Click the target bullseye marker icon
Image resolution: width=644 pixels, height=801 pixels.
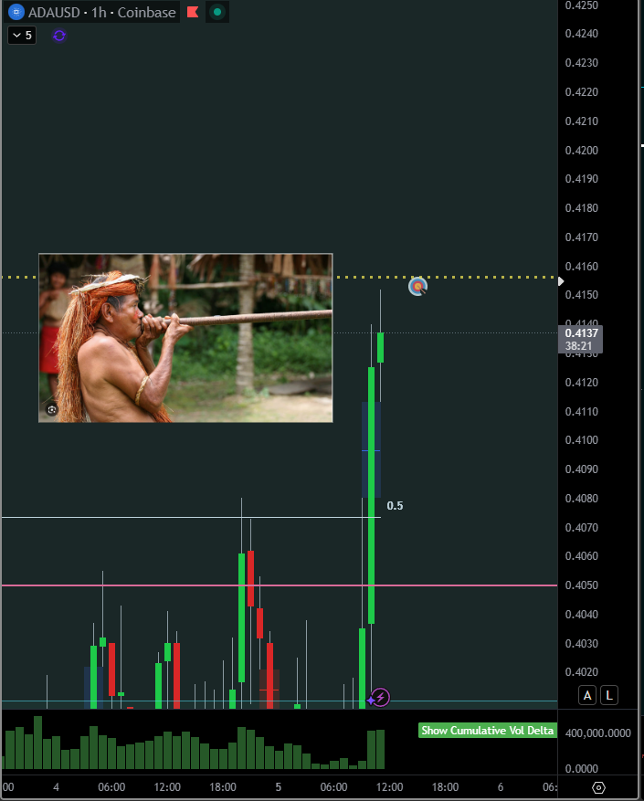418,287
